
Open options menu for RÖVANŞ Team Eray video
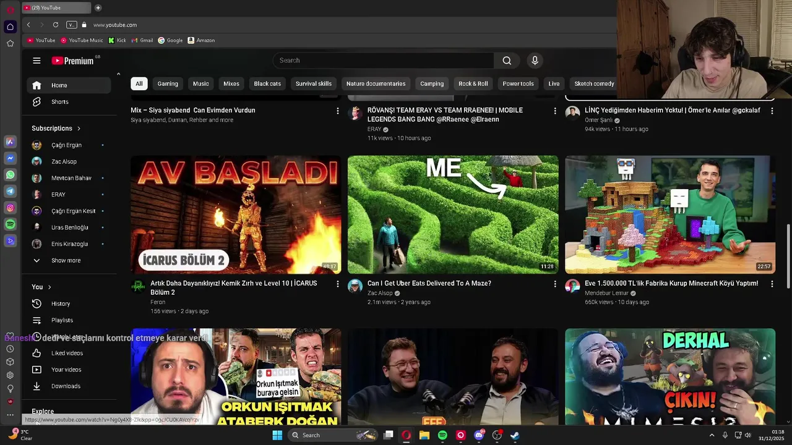(x=555, y=111)
